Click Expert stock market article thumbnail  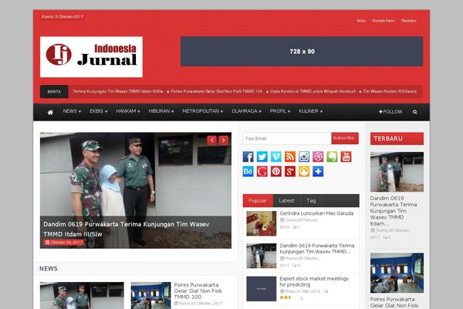click(262, 289)
